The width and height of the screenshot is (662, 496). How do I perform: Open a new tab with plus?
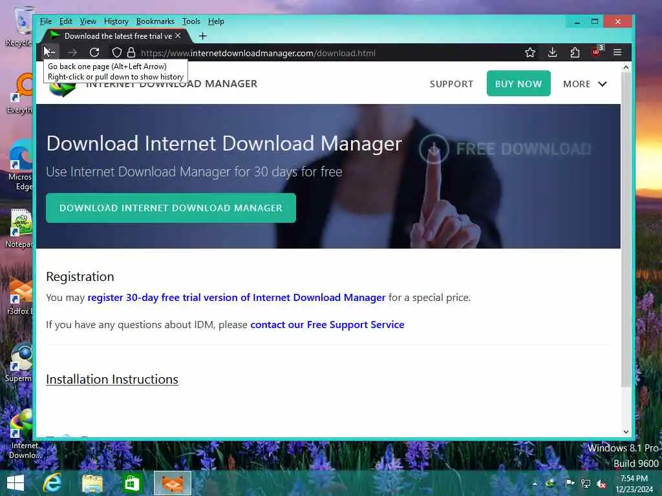[202, 36]
